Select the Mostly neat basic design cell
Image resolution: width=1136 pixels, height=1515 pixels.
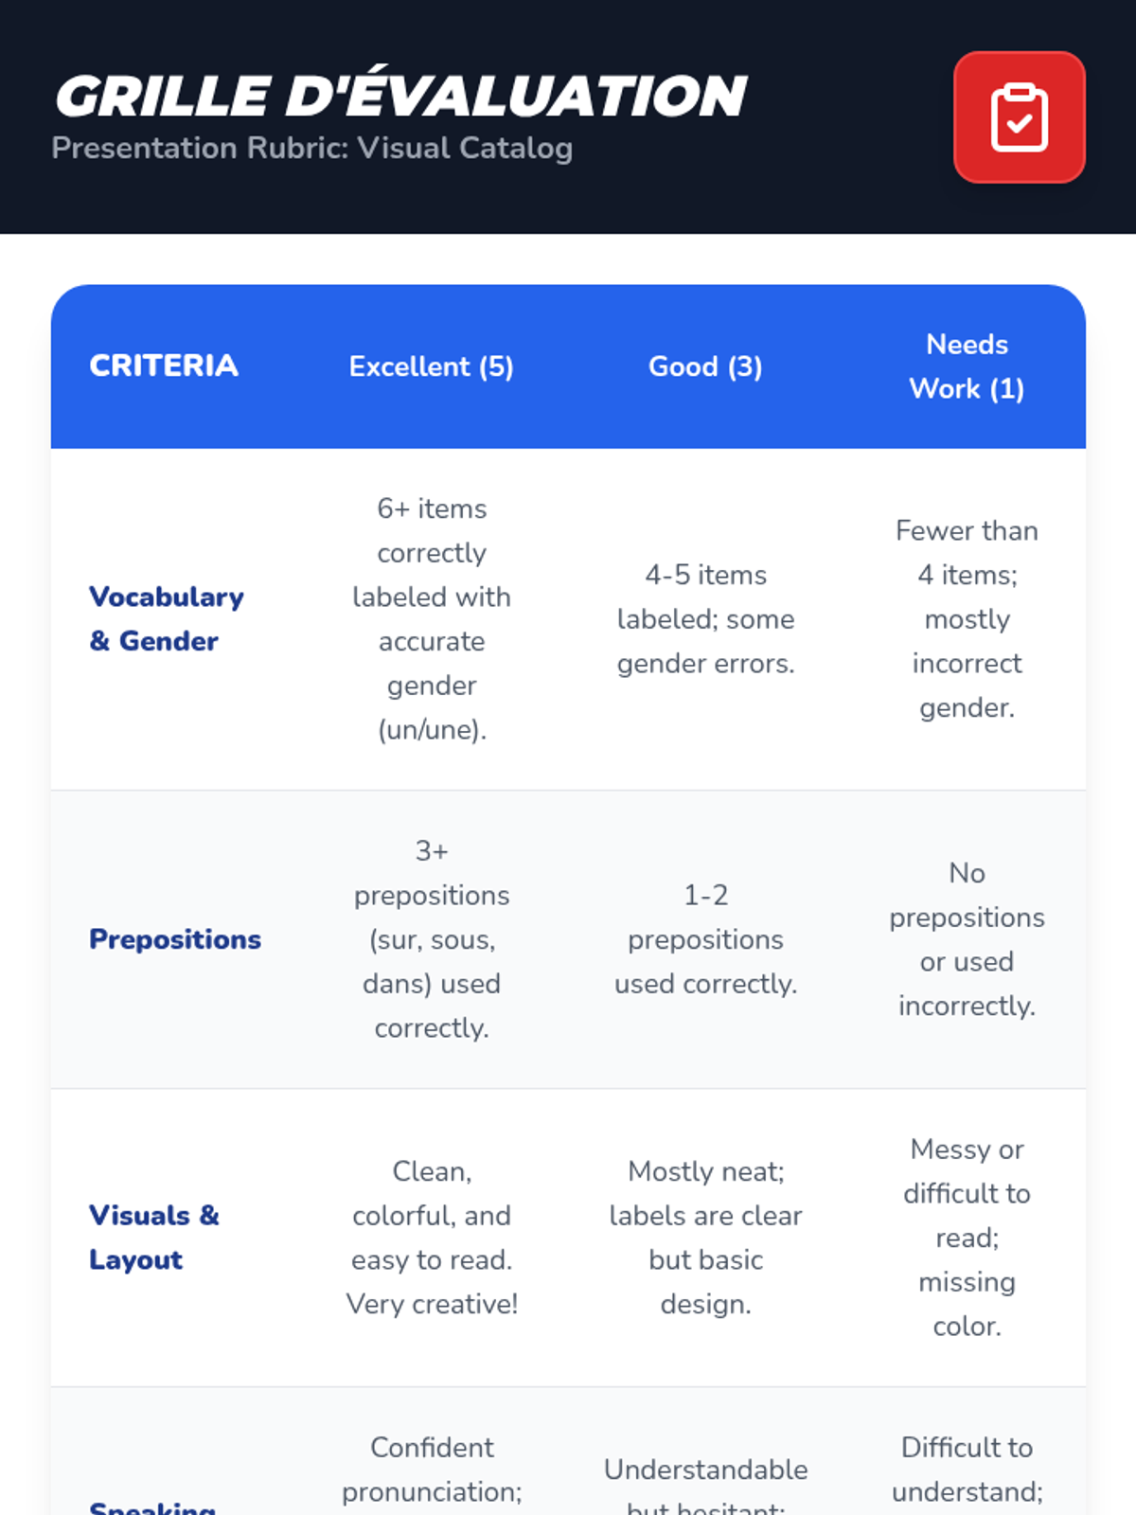pyautogui.click(x=705, y=1238)
